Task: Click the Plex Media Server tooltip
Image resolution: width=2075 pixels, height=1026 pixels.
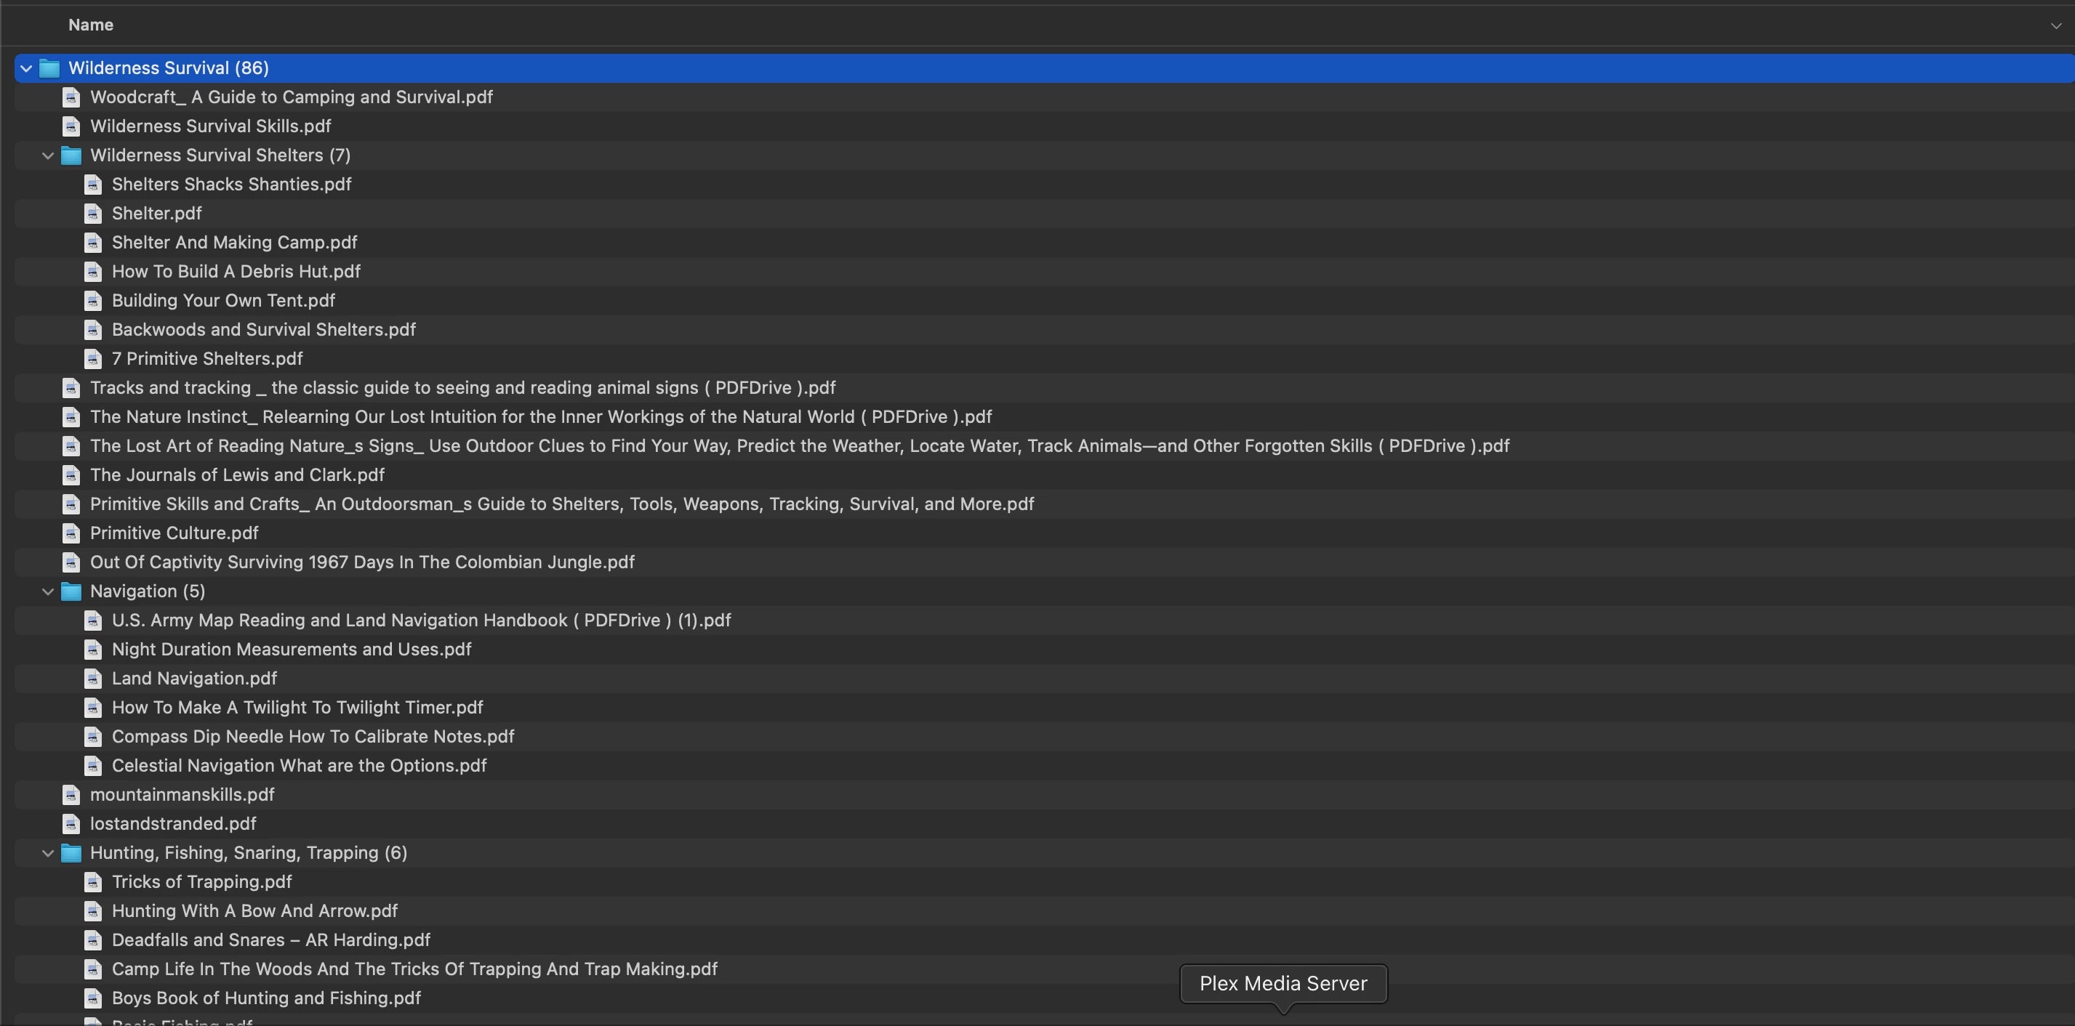Action: pyautogui.click(x=1283, y=983)
